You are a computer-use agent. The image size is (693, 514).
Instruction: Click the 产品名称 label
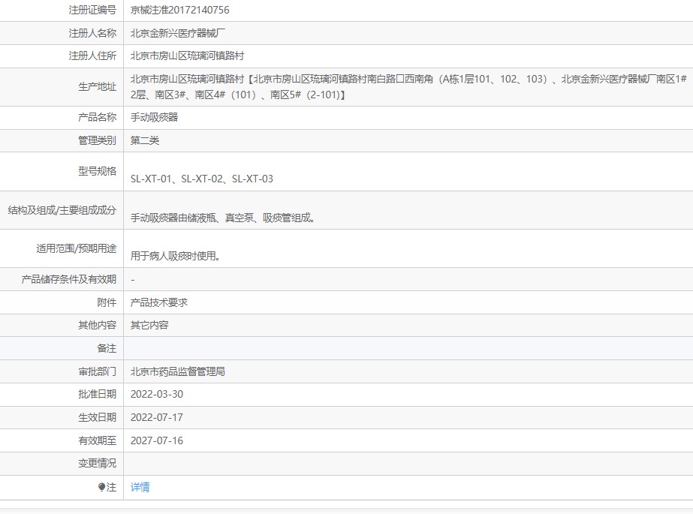coord(98,117)
